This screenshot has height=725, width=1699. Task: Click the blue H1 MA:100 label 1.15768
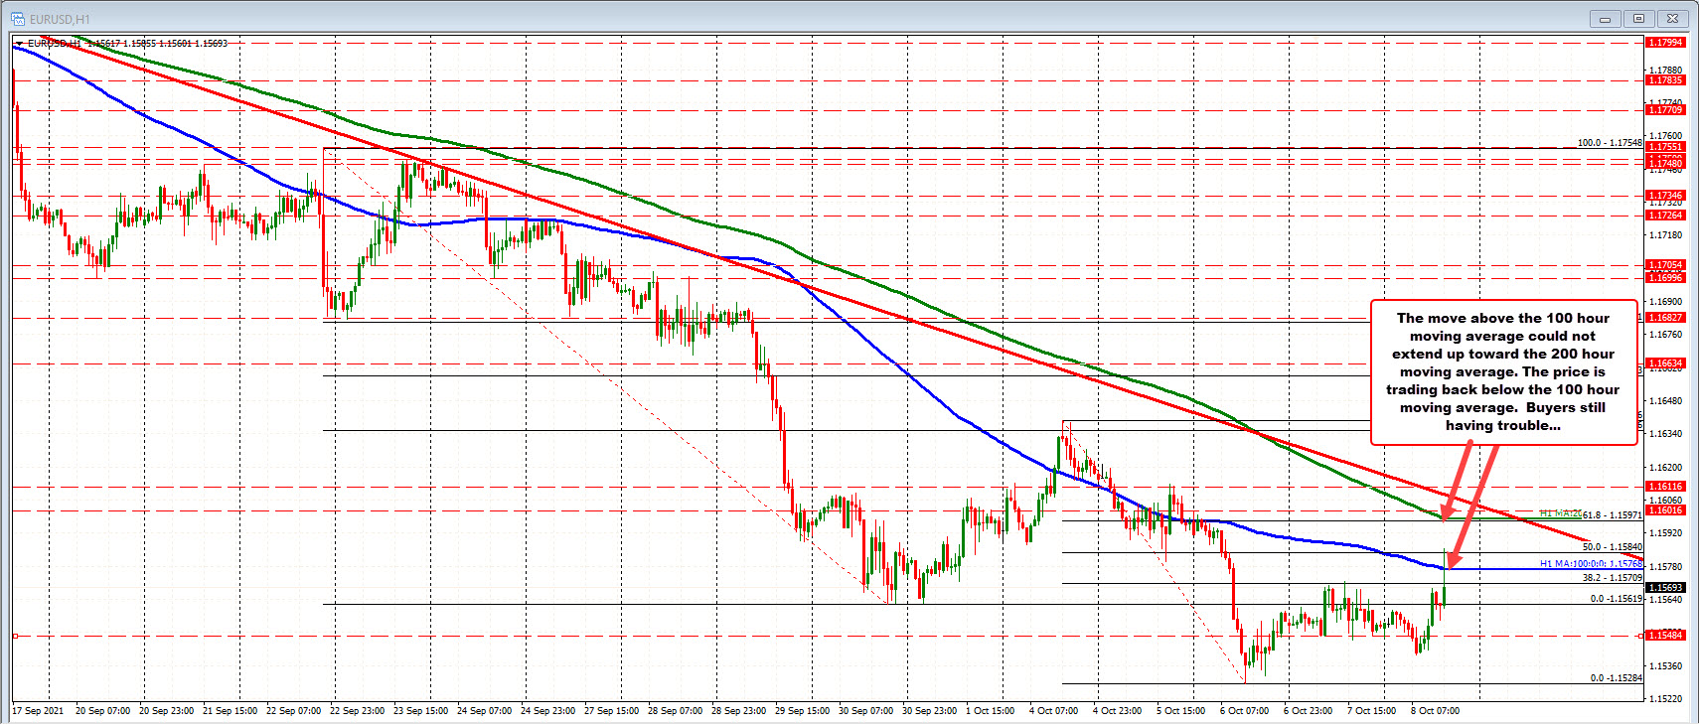(1591, 564)
